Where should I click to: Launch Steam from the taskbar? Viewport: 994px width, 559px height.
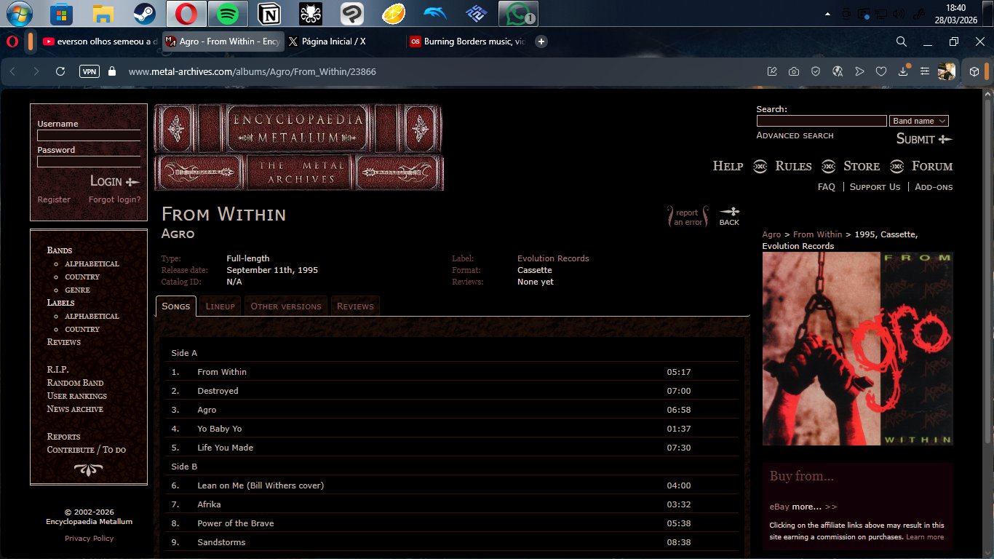pos(144,14)
